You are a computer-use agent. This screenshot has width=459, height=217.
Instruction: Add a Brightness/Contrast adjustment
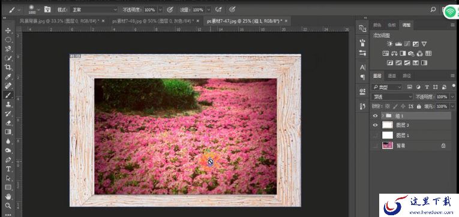point(389,44)
